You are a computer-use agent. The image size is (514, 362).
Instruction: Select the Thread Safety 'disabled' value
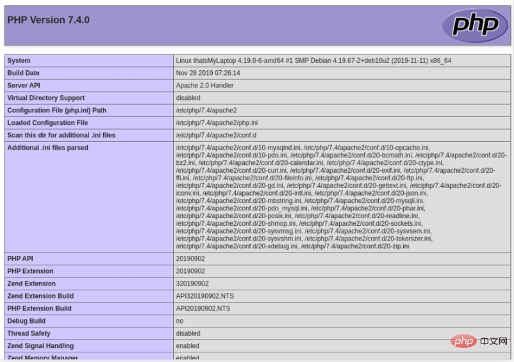[188, 333]
